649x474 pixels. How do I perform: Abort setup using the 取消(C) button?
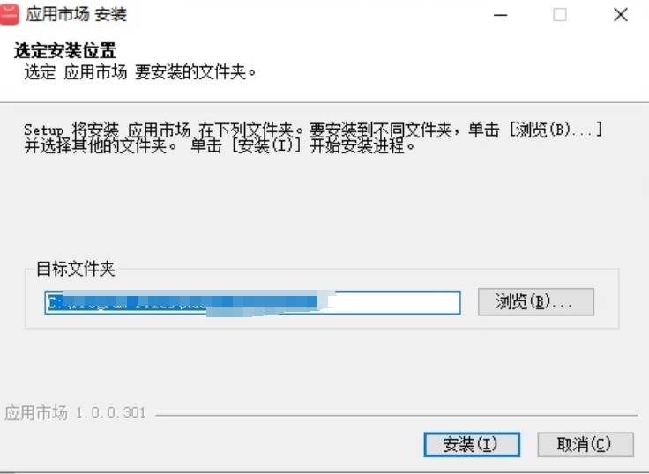point(586,445)
